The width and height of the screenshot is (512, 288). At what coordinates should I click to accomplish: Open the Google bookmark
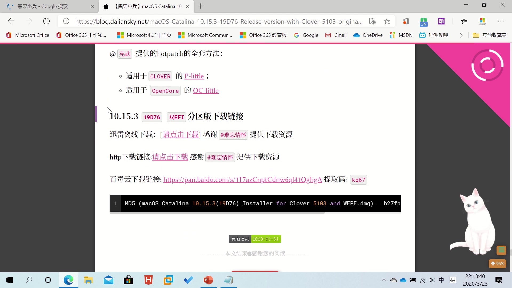coord(306,35)
